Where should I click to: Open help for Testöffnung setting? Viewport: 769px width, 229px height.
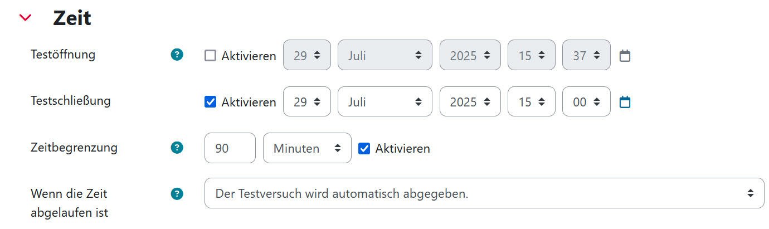177,55
